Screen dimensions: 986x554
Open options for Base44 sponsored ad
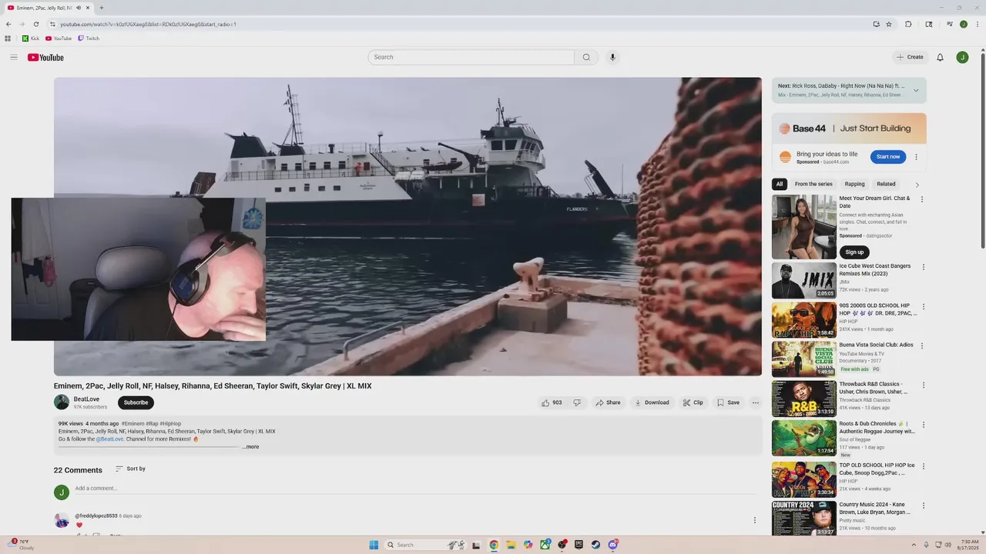916,157
